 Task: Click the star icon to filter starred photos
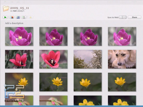(x=31, y=17)
